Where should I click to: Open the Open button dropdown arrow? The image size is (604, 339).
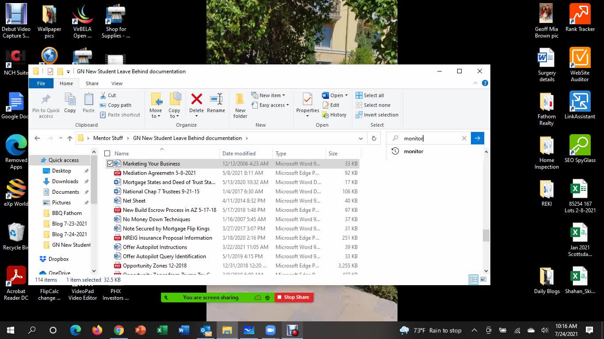[x=346, y=95]
